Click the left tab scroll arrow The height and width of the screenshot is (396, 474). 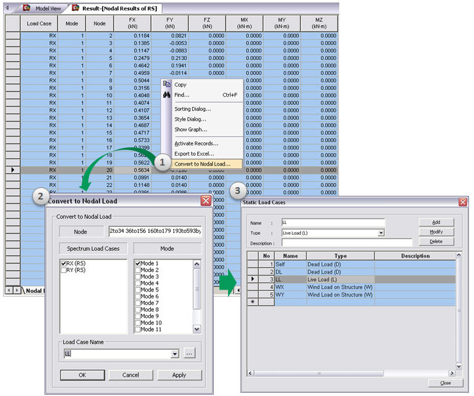6,8
